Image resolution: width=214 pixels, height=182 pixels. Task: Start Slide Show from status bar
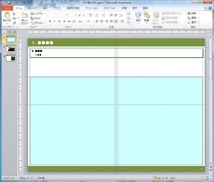(167, 178)
